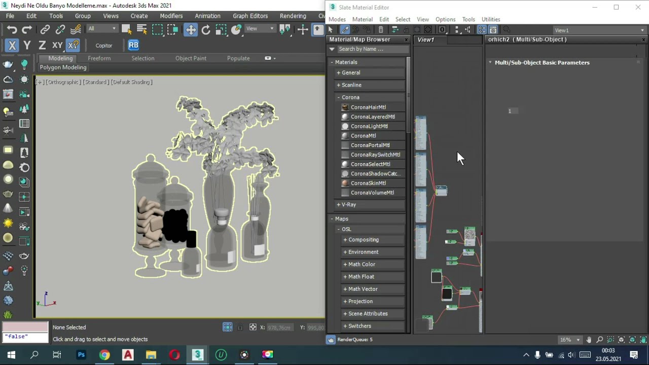Open the Rendering menu
This screenshot has height=365, width=649.
[293, 16]
